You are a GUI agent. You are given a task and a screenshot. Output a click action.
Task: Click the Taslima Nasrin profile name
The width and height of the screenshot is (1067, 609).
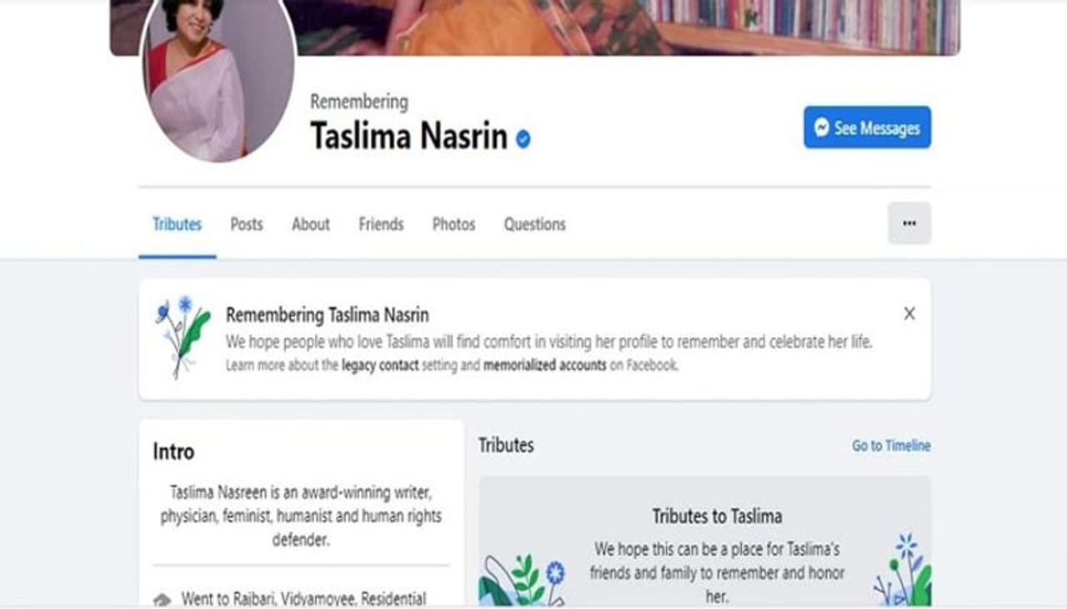point(408,136)
